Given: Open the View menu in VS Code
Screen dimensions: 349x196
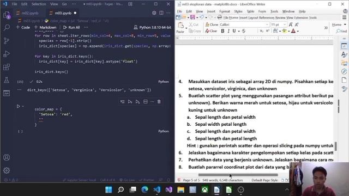Looking at the screenshot, I should 54,4.
